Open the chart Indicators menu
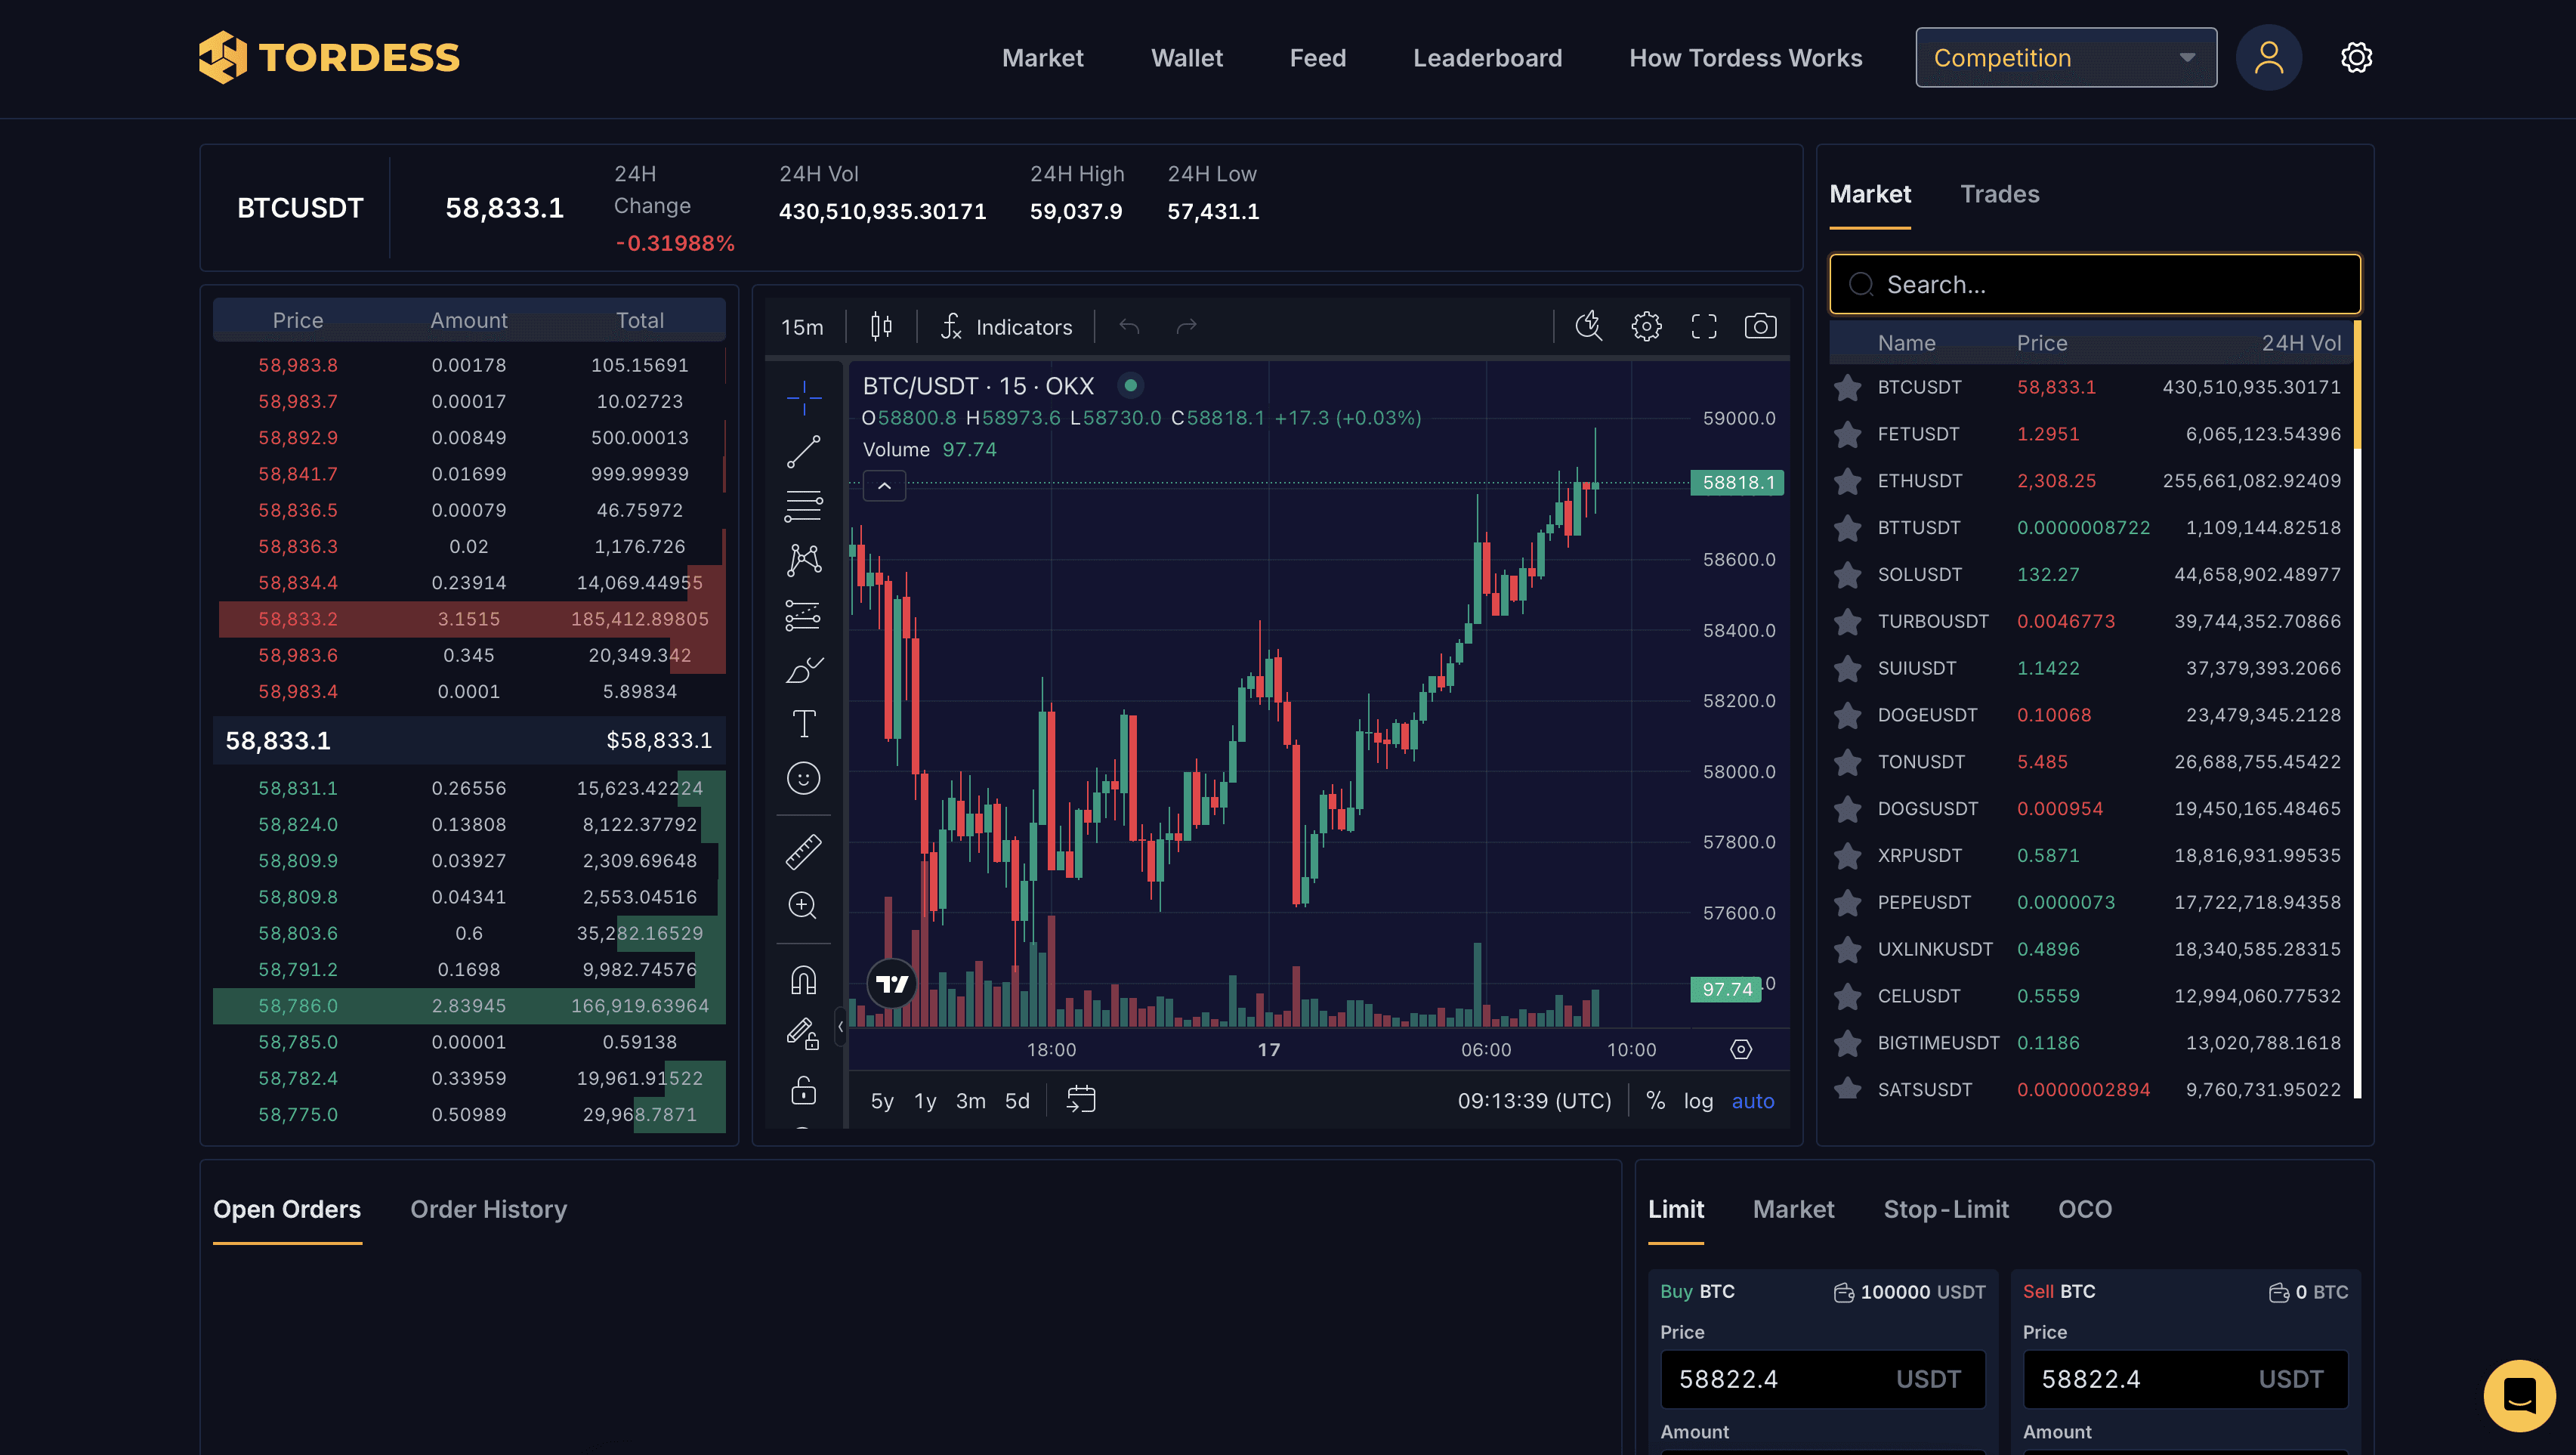This screenshot has width=2576, height=1455. [1006, 327]
